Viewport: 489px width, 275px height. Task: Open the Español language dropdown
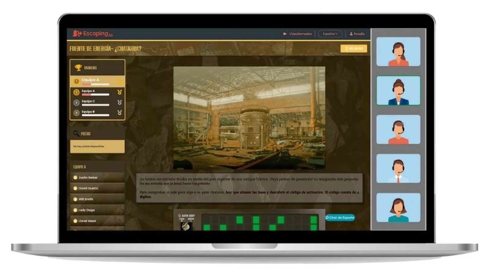(330, 34)
